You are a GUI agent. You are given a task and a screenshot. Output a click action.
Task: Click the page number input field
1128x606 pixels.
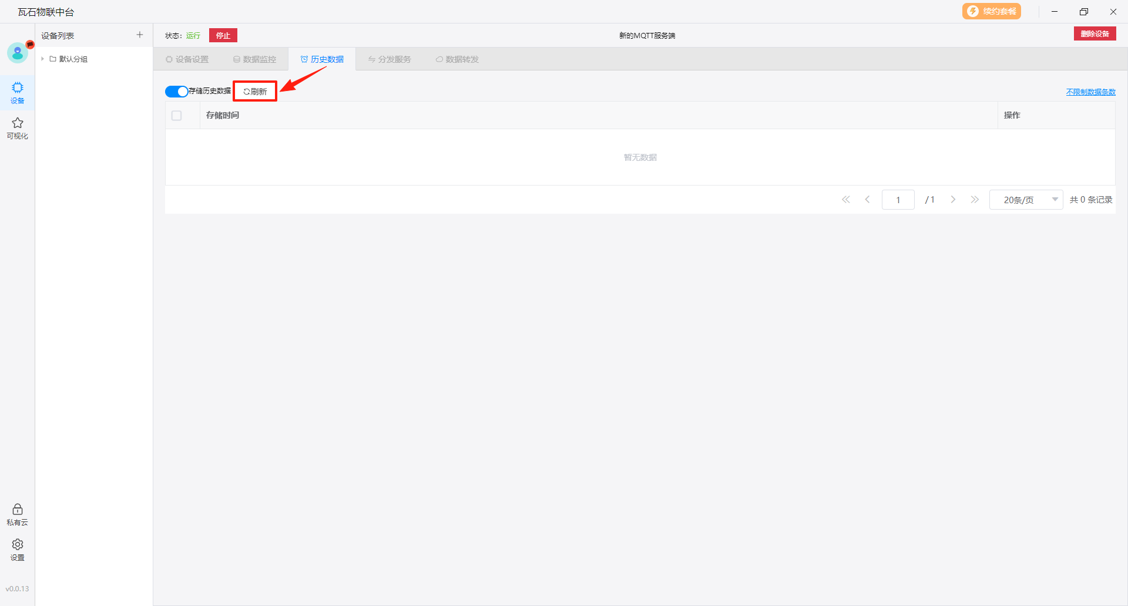click(898, 200)
